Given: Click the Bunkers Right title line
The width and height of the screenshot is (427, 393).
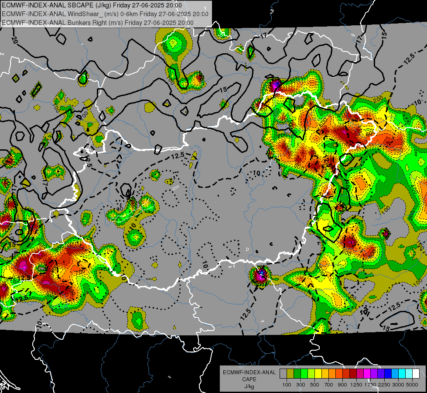Looking at the screenshot, I should 98,23.
